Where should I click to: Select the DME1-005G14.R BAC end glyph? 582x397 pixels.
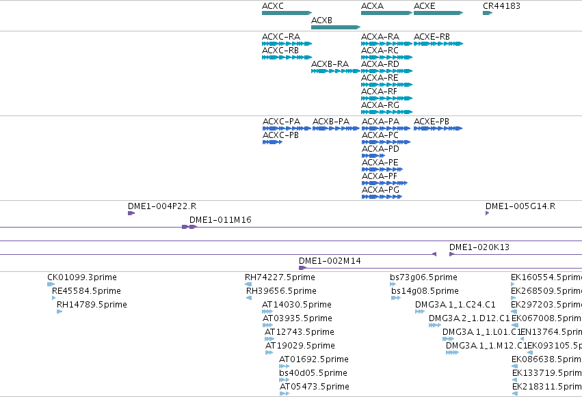click(488, 213)
